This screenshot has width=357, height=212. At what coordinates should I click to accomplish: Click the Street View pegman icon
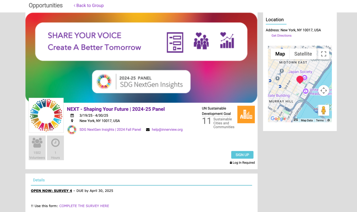tap(324, 110)
